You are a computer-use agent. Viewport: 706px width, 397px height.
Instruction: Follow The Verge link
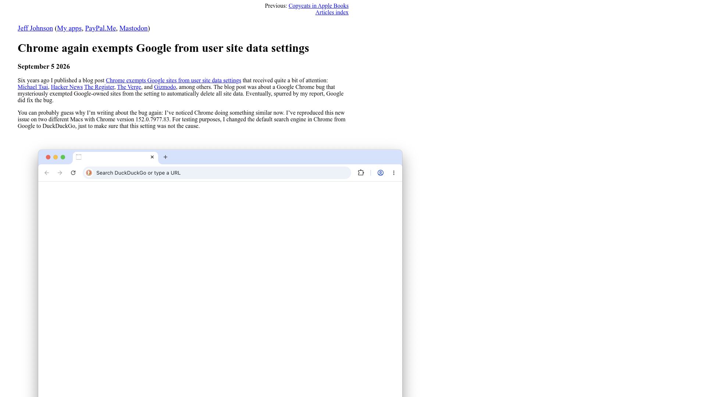tap(129, 87)
